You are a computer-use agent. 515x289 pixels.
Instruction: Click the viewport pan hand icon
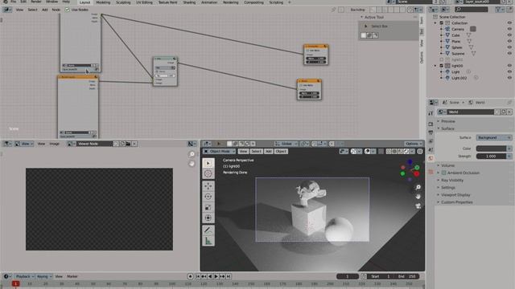pyautogui.click(x=418, y=197)
